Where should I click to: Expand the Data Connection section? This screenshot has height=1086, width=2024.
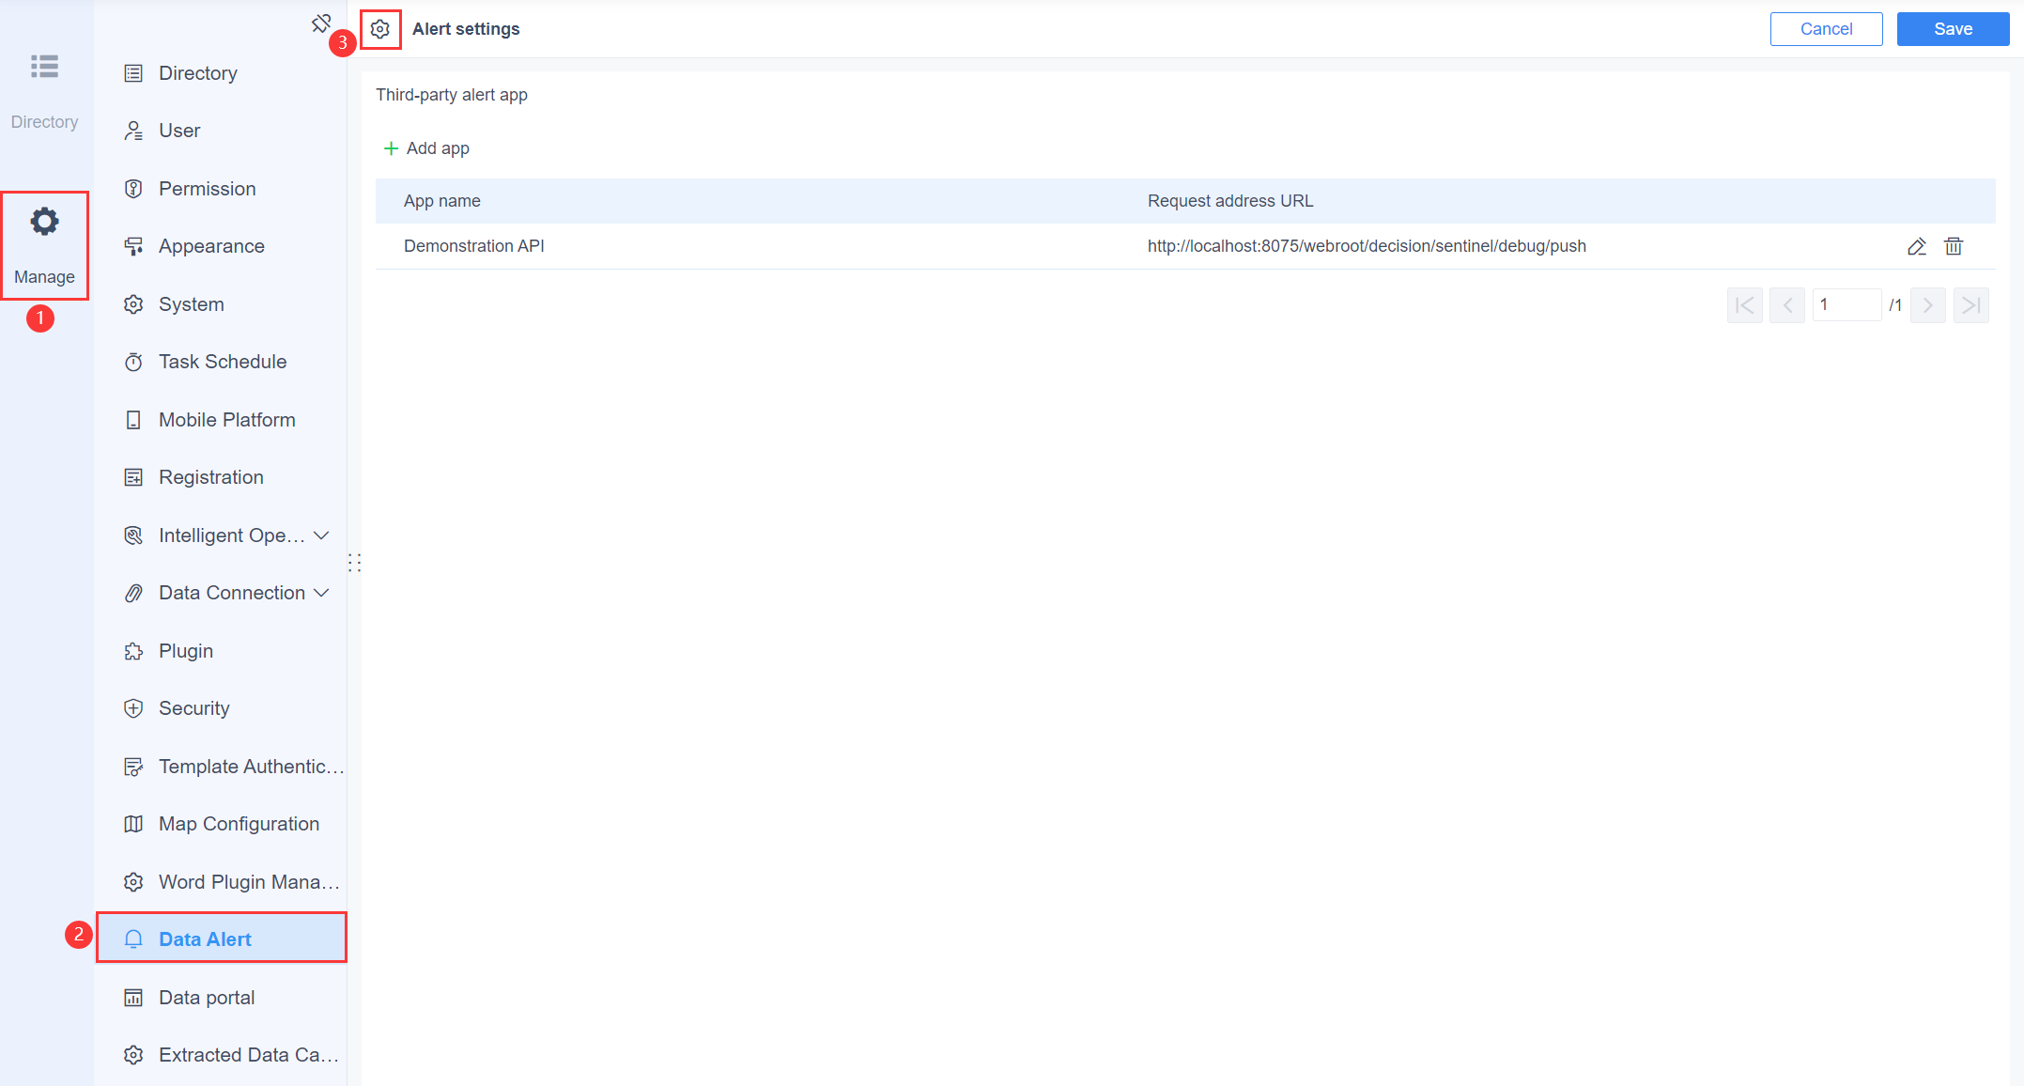pos(323,593)
